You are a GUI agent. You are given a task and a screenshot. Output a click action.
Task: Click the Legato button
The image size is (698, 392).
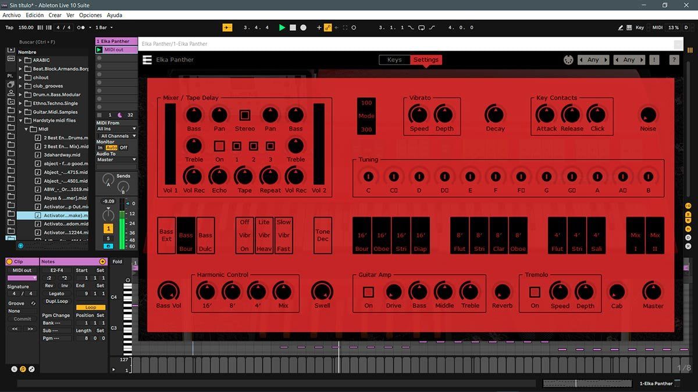[x=56, y=293]
